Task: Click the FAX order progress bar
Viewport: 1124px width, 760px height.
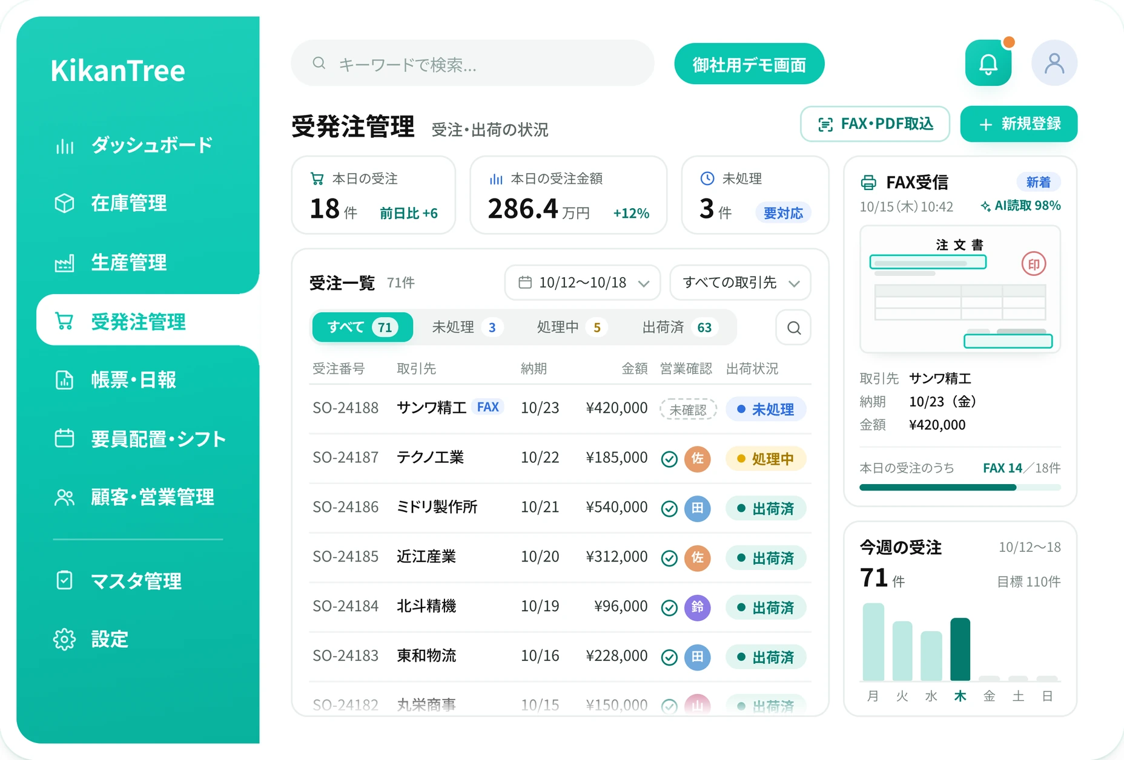Action: (x=960, y=488)
